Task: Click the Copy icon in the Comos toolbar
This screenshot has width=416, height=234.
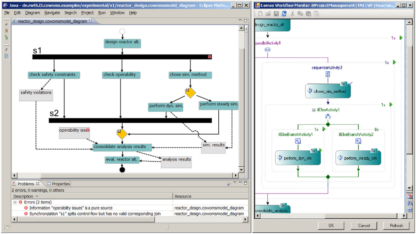Action: [301, 14]
